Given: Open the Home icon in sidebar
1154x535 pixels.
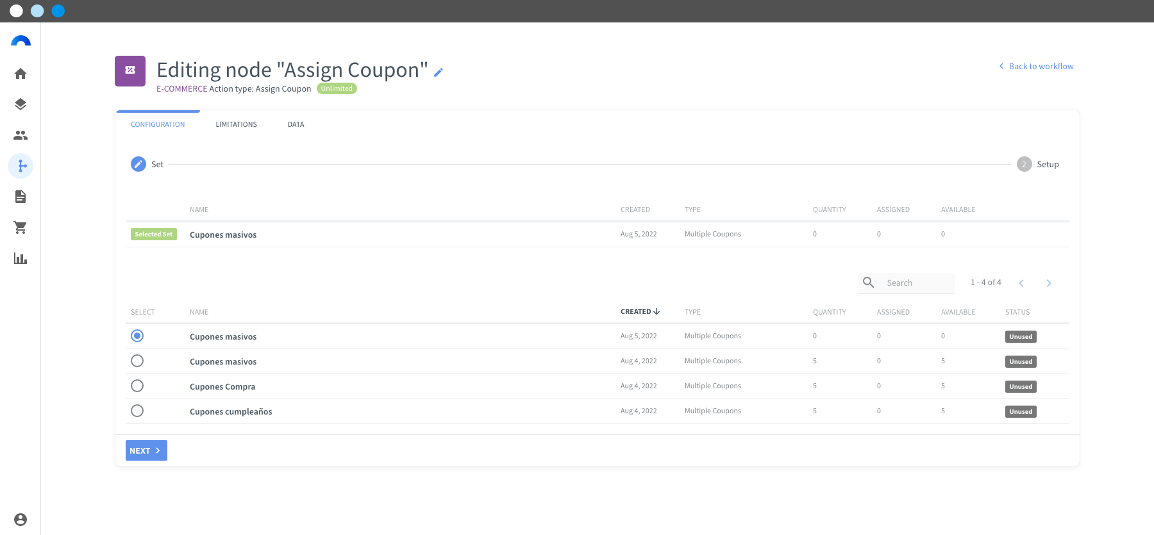Looking at the screenshot, I should [x=21, y=74].
